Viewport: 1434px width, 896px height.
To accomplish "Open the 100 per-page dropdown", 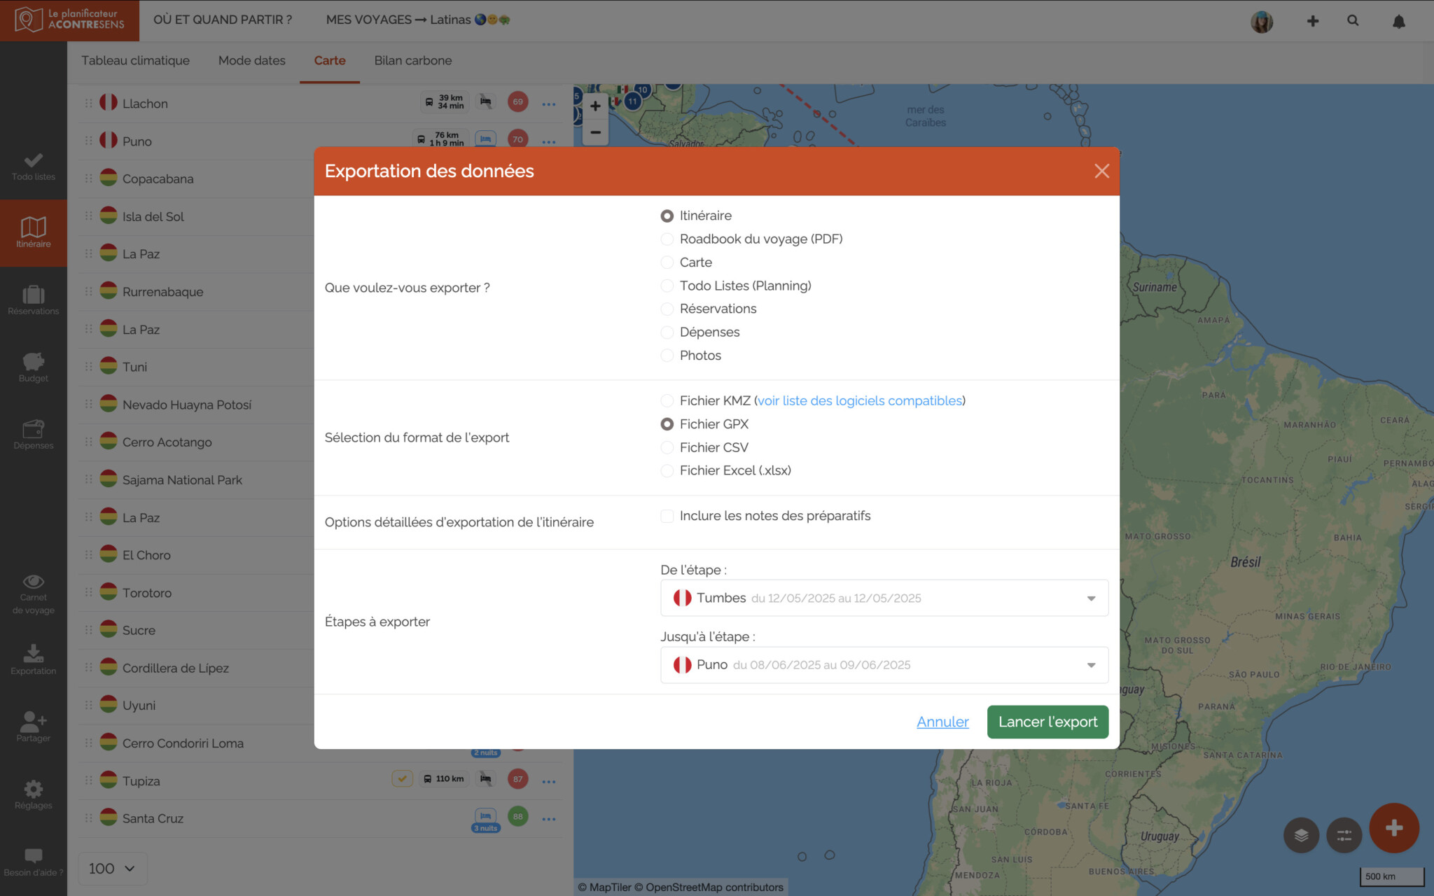I will 112,869.
